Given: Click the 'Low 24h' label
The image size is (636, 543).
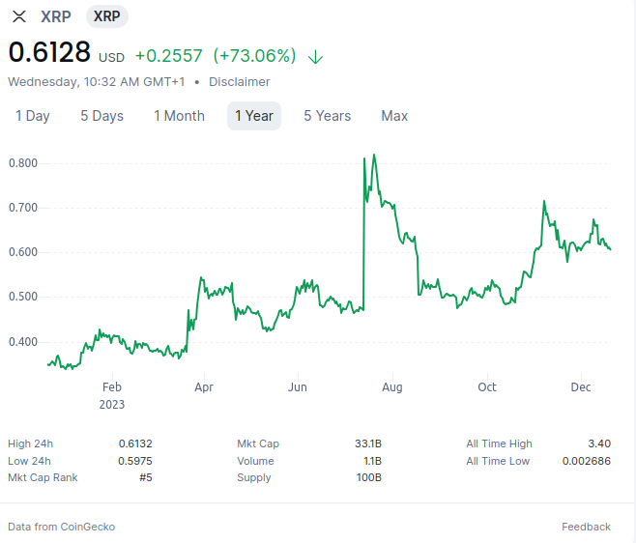Looking at the screenshot, I should tap(29, 461).
